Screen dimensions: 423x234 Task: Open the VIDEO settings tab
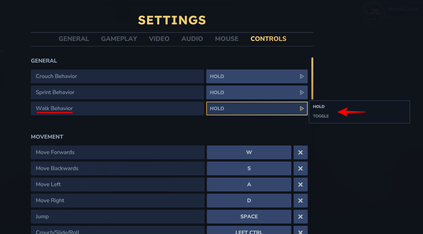pos(159,39)
